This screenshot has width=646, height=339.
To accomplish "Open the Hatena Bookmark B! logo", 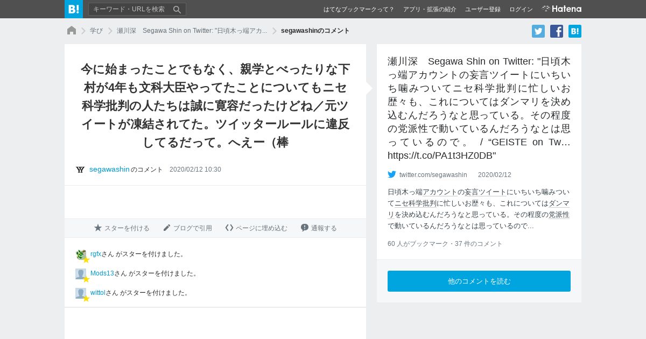I will [74, 9].
